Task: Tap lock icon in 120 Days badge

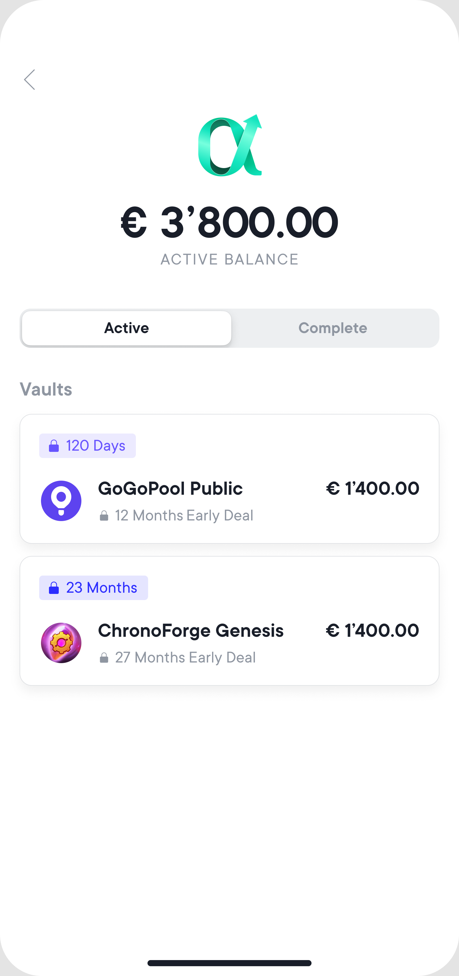Action: point(54,446)
